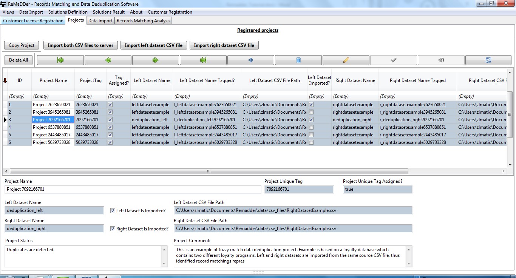516x278 pixels.
Task: Edit record with pencil icon
Action: point(346,60)
